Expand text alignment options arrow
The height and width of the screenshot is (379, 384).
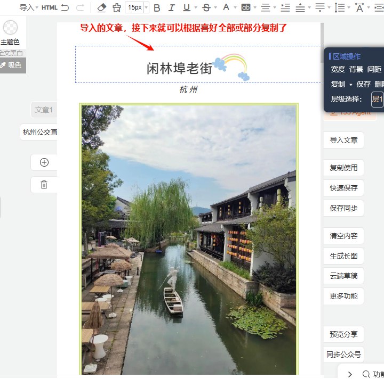click(275, 7)
